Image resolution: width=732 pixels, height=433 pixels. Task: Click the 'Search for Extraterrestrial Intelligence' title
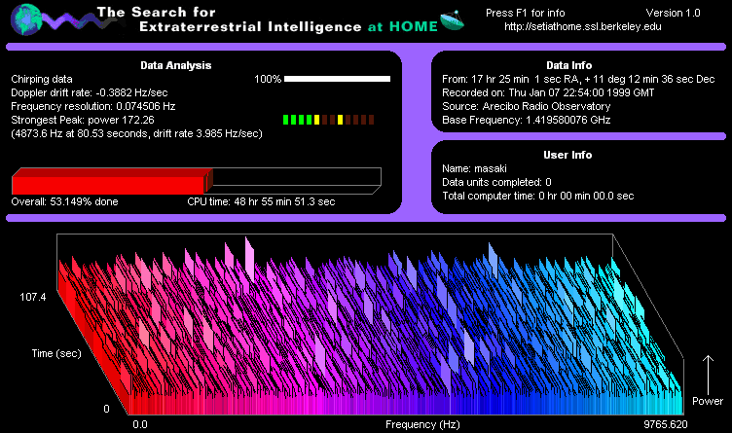coord(267,19)
